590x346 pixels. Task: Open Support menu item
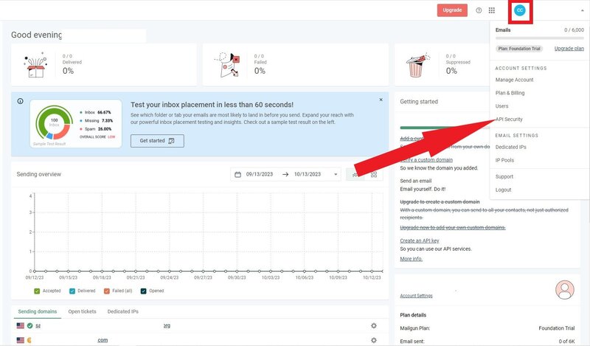click(x=504, y=176)
